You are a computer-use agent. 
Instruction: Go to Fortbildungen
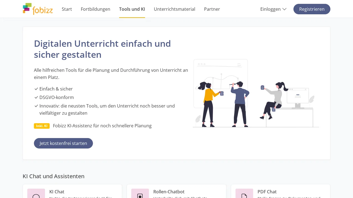(x=95, y=9)
